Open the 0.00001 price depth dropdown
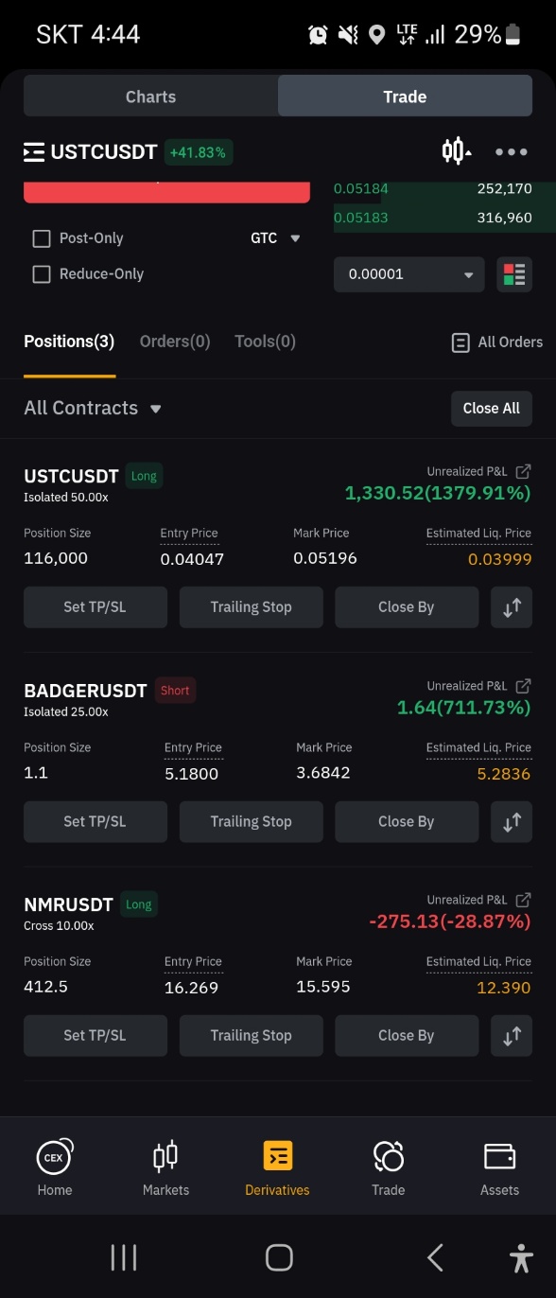 coord(409,274)
